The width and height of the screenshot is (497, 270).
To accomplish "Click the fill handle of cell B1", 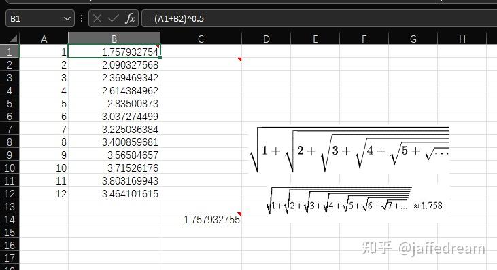I will click(160, 57).
